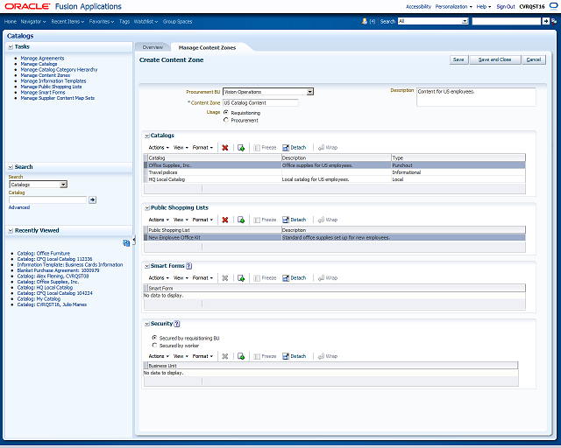Screen dimensions: 561x448
Task: Click the sidebar Catalog search field
Action: [x=48, y=199]
